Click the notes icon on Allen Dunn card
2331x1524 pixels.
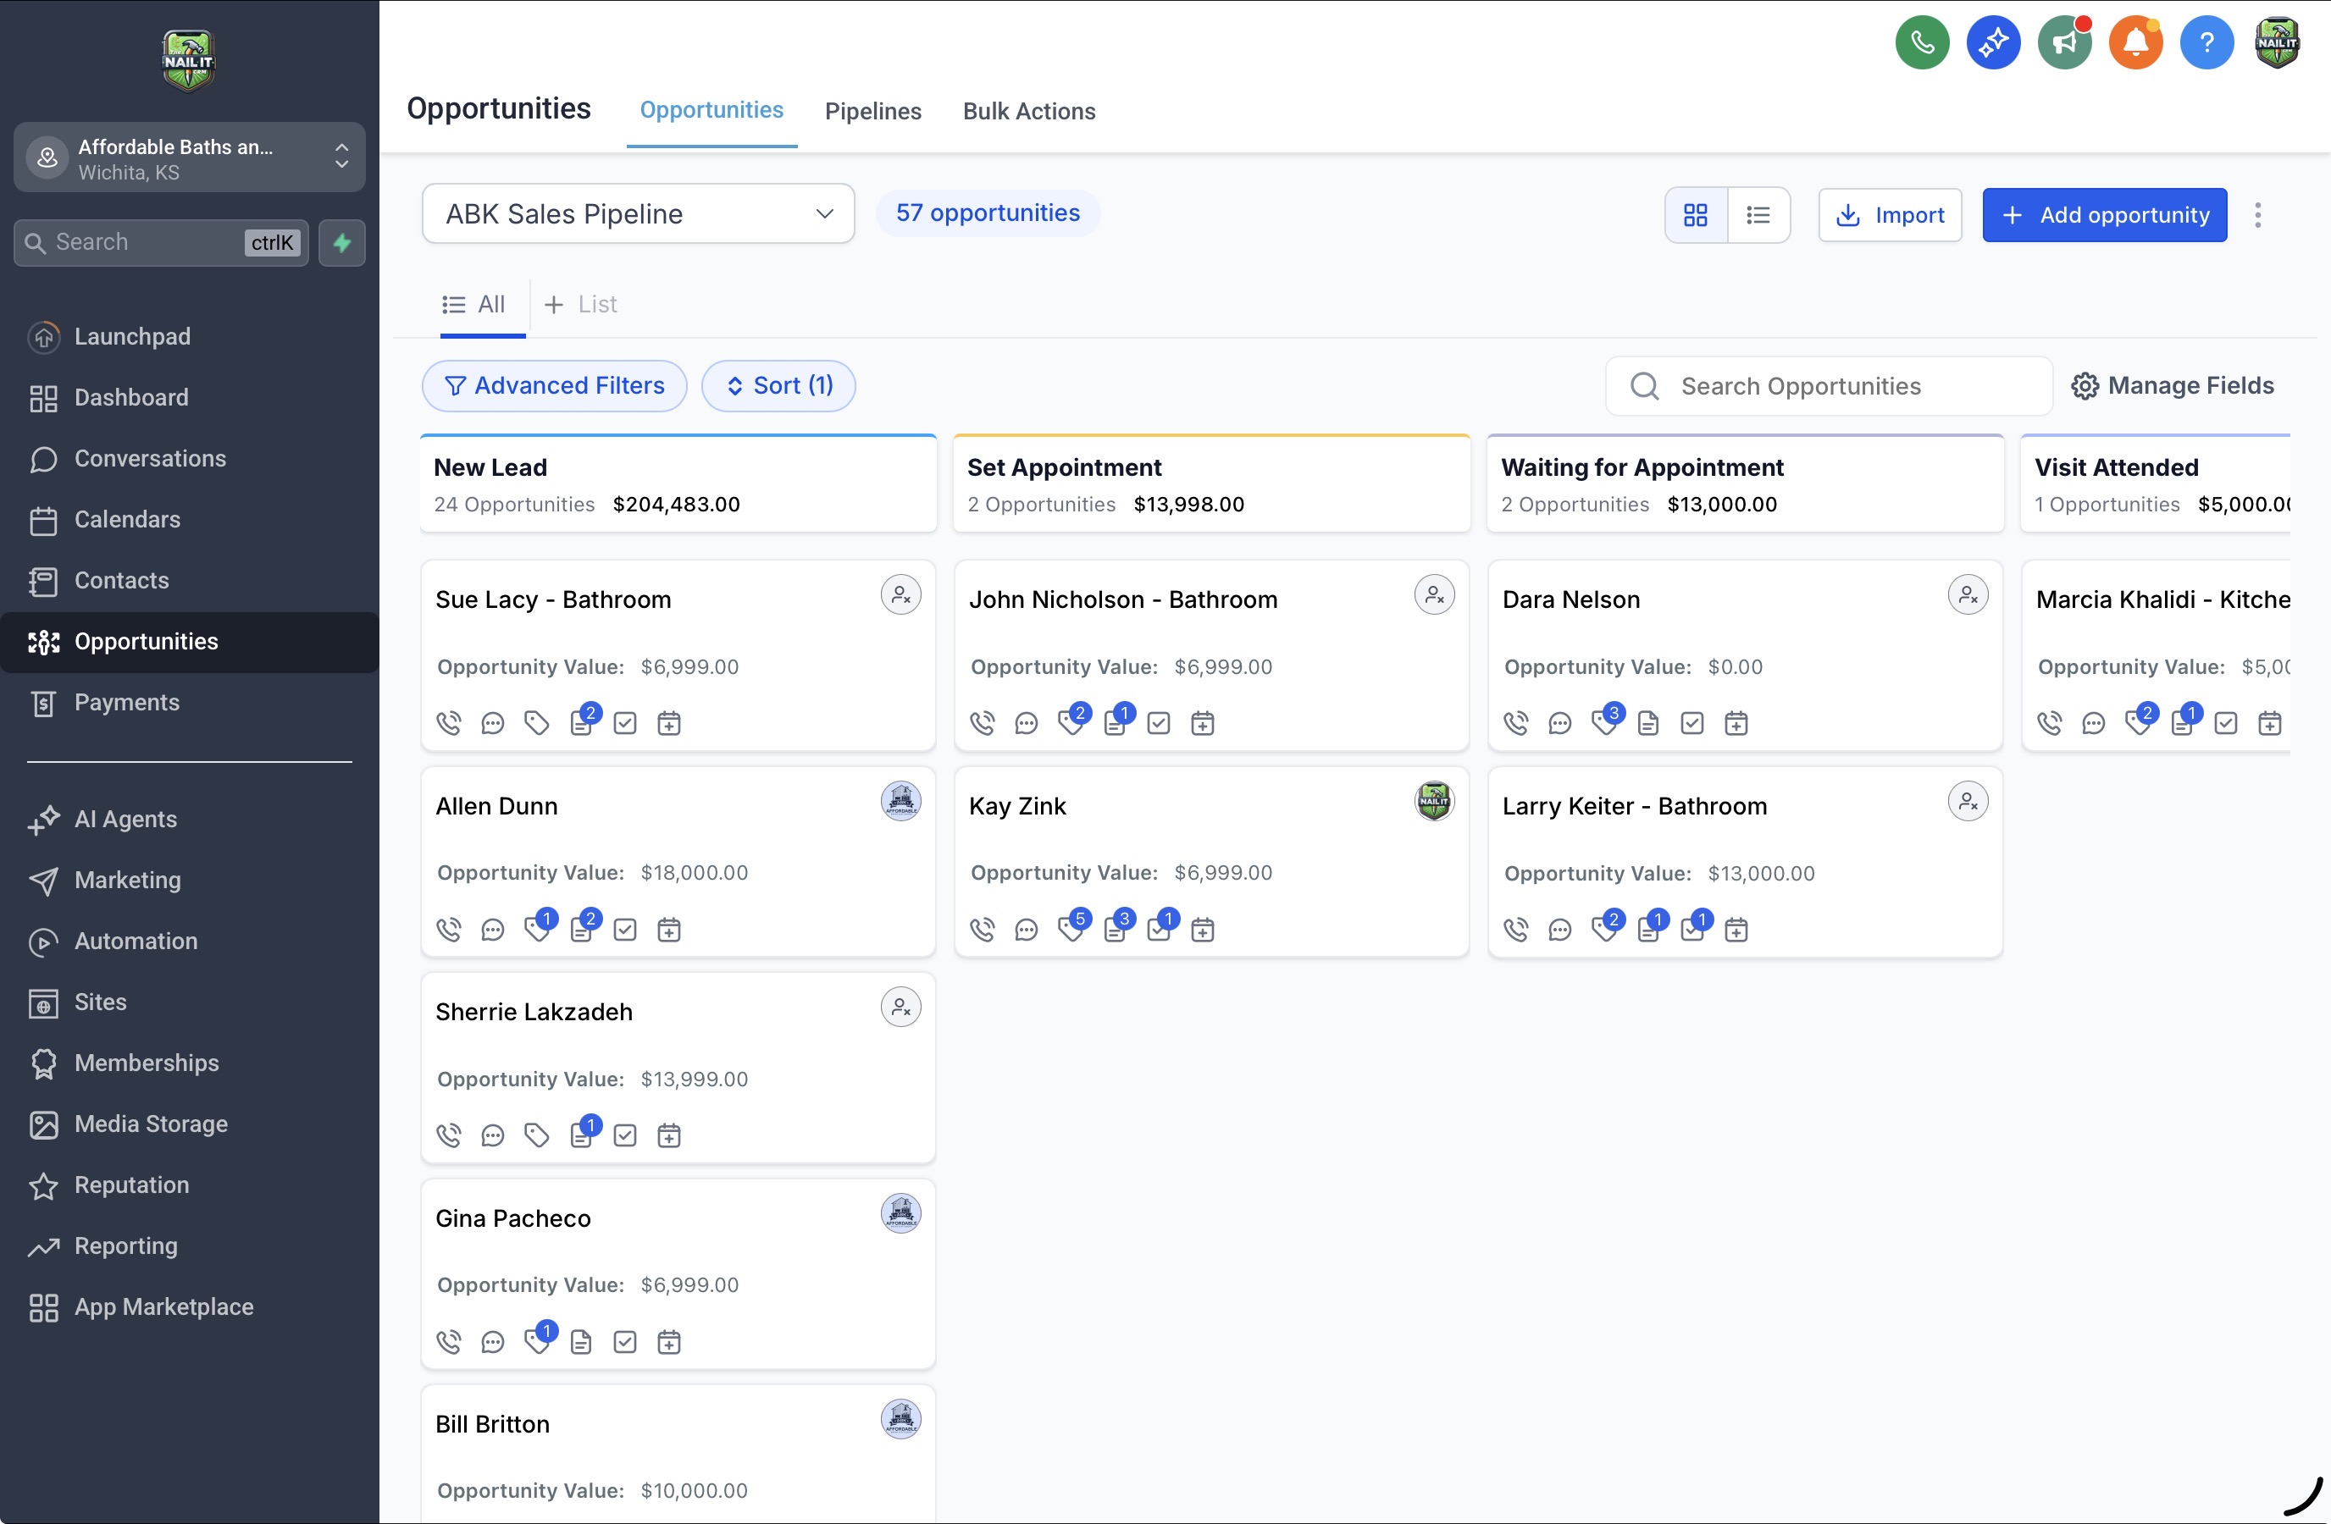coord(582,929)
